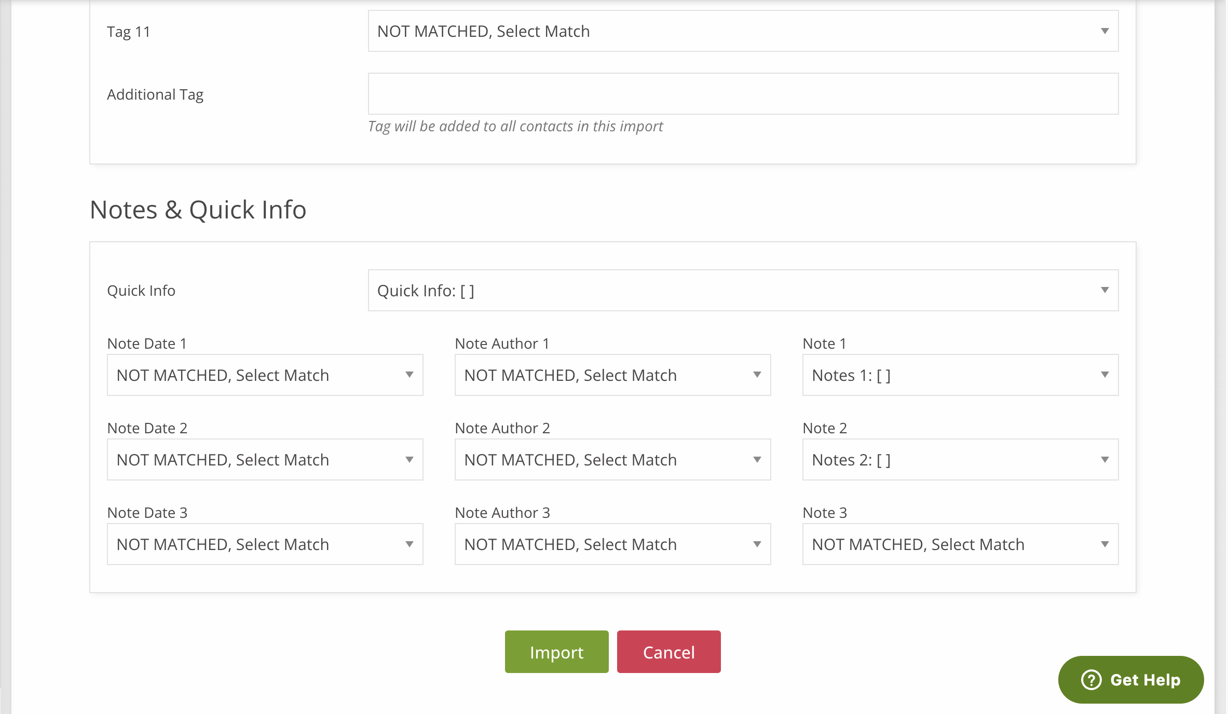Click the arrow icon on Note Date 1 dropdown

coord(410,375)
